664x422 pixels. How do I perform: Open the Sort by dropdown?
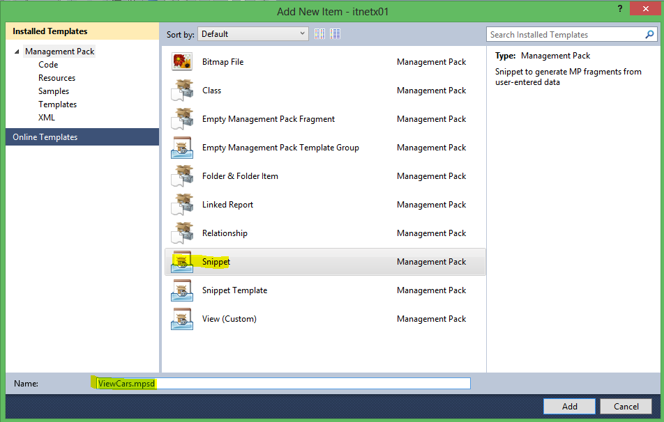coord(252,33)
